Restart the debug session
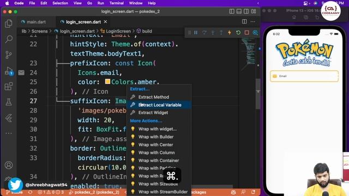349x196 pixels. point(238,33)
